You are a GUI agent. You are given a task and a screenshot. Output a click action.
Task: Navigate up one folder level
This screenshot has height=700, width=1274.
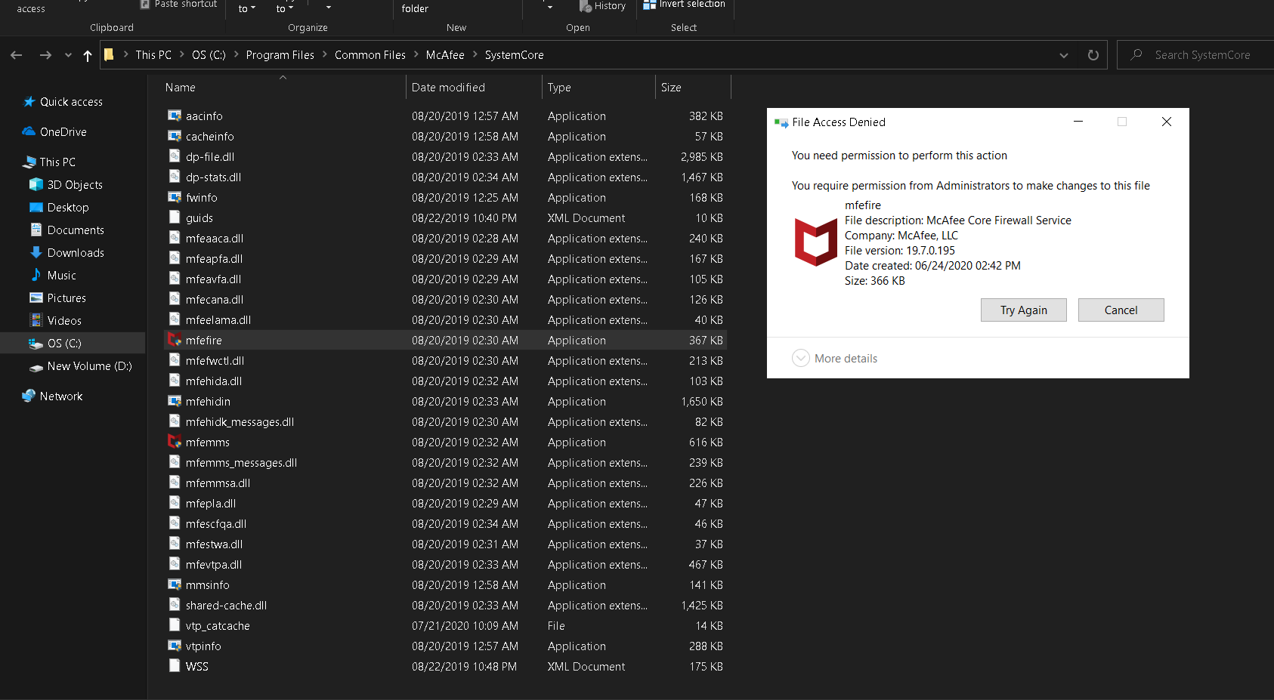(88, 55)
